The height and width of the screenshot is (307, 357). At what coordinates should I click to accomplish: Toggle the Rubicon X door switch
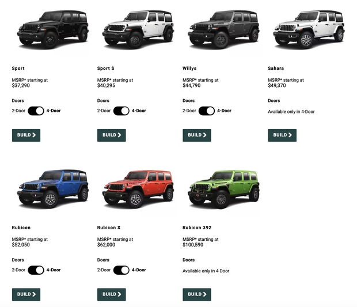pyautogui.click(x=121, y=270)
